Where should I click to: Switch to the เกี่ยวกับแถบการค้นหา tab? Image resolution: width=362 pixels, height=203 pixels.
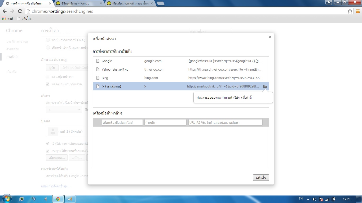(x=130, y=3)
